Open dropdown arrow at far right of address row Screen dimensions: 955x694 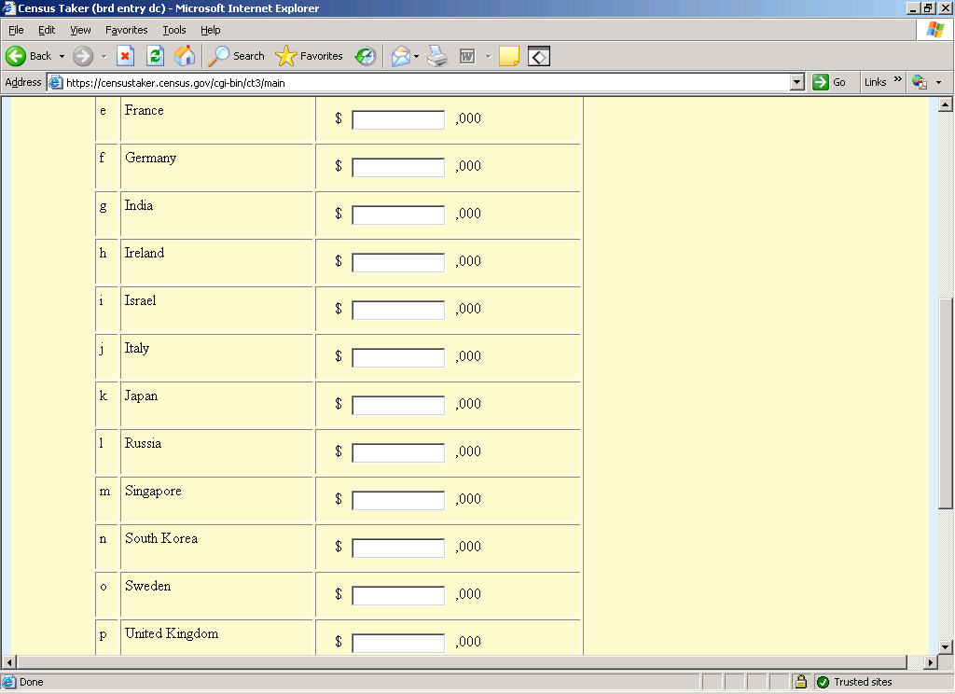click(938, 82)
